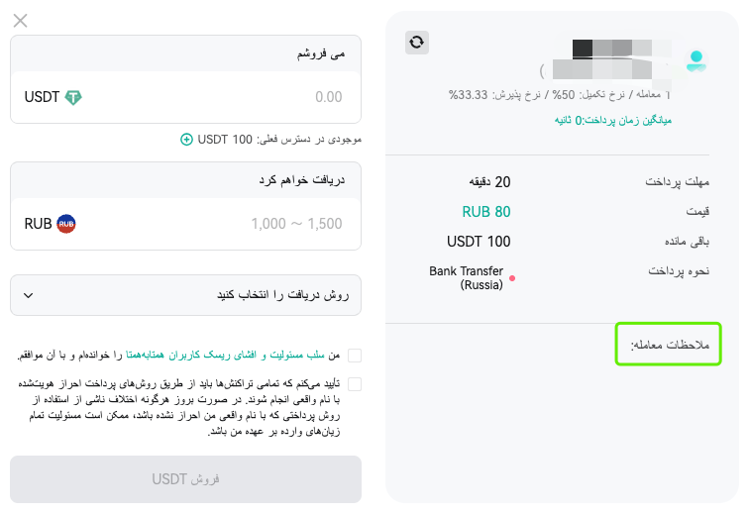Click the USDT sell amount input field

pyautogui.click(x=185, y=97)
